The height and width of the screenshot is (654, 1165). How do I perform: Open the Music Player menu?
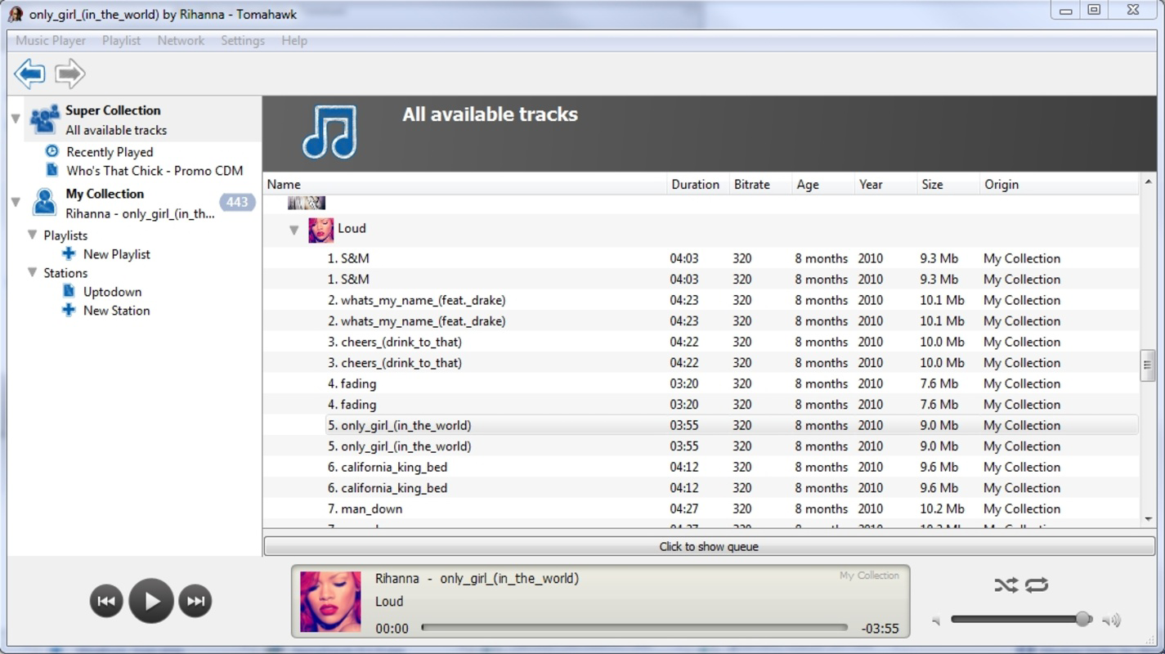coord(51,40)
